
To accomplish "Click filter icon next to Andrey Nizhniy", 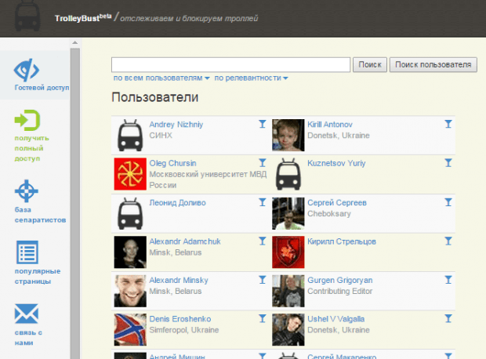I will (262, 124).
